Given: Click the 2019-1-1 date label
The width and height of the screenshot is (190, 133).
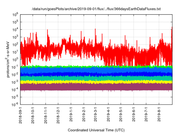Looking at the screenshot, I should (71, 114).
